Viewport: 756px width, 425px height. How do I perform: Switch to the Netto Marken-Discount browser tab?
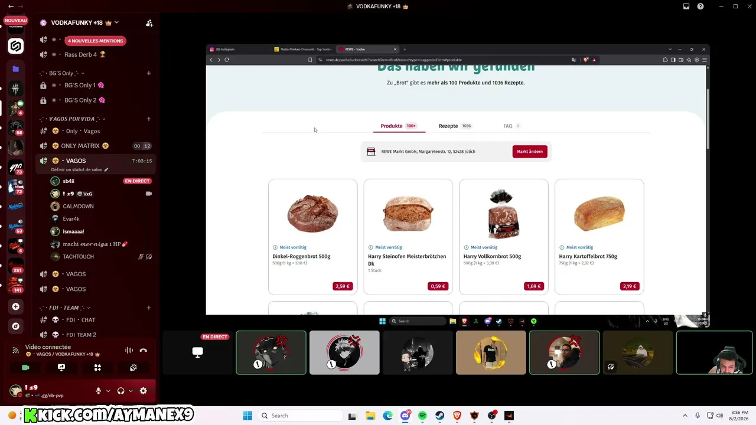click(304, 49)
